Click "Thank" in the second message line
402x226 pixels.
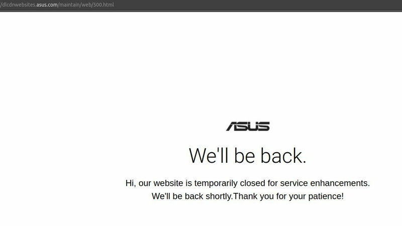click(246, 196)
